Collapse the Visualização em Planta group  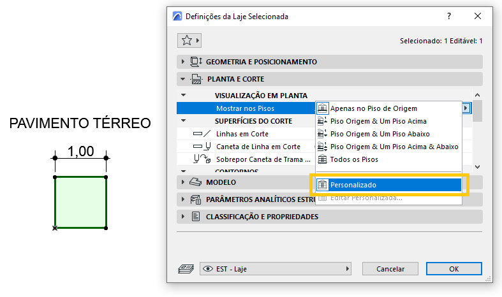pyautogui.click(x=183, y=96)
